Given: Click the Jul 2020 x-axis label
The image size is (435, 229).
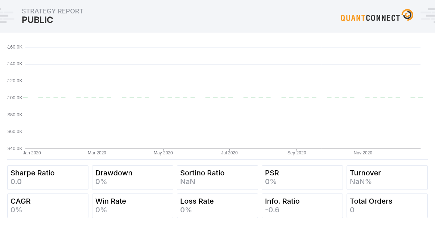Looking at the screenshot, I should 229,153.
